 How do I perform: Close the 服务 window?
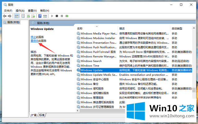click(191, 5)
